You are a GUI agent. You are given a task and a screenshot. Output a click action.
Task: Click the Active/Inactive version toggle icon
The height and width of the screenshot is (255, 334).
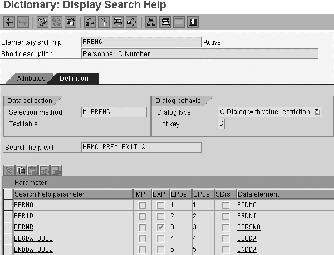(x=56, y=22)
